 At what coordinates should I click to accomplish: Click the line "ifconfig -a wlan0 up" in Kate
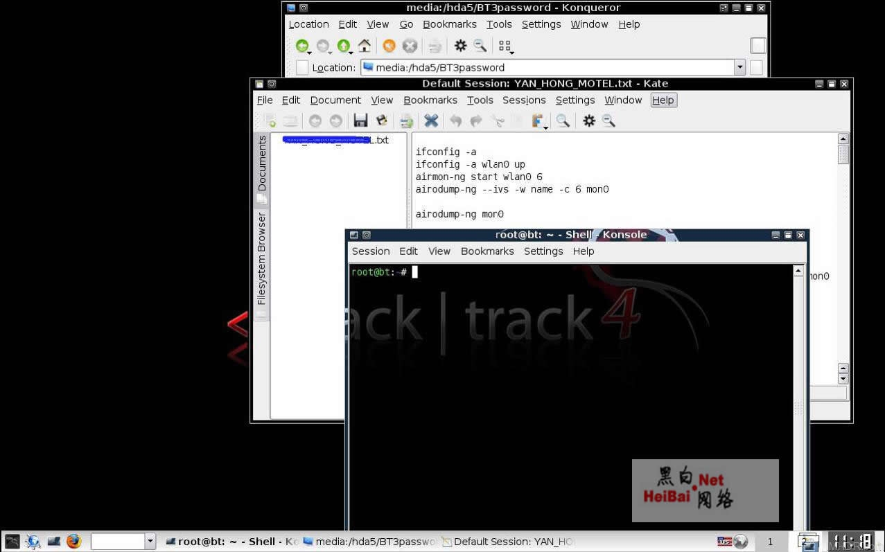(471, 164)
